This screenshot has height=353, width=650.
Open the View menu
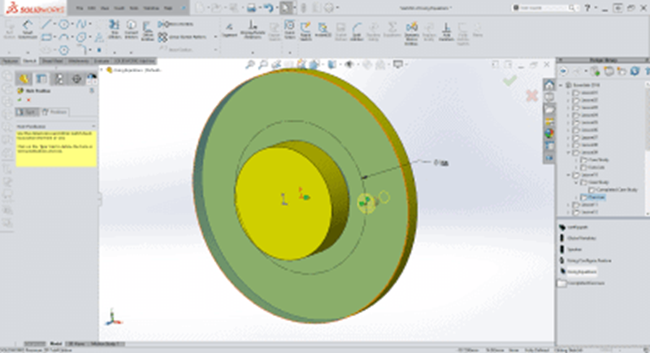103,8
